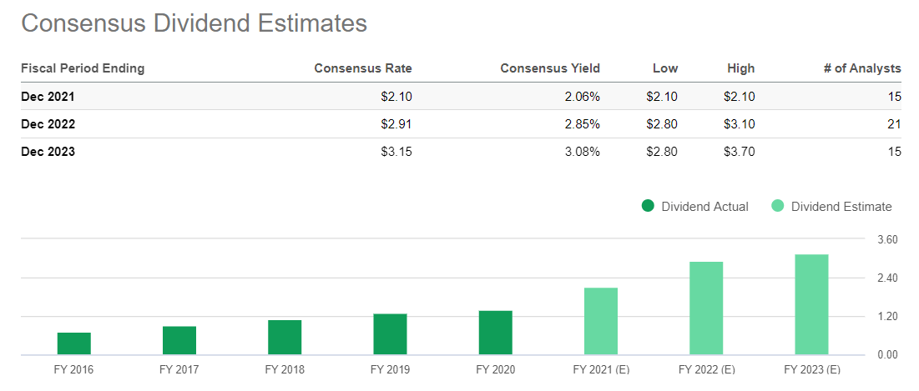This screenshot has height=391, width=919.
Task: Click the Dividend Estimate legend dot
Action: coord(777,207)
